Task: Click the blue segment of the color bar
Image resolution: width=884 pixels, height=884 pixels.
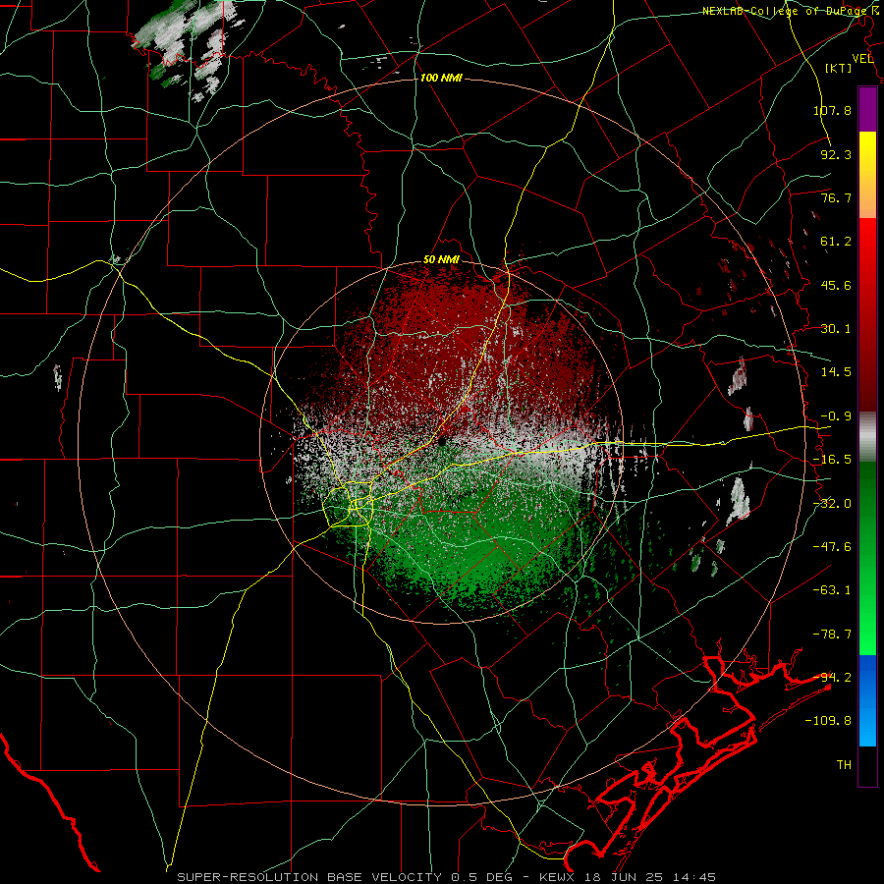Action: click(867, 700)
